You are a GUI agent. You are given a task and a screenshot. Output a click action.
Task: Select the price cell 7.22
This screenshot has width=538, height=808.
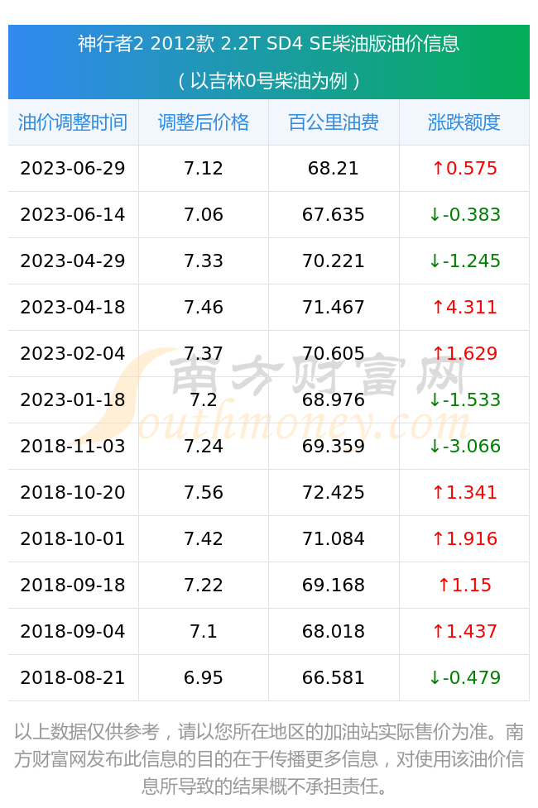[x=204, y=586]
